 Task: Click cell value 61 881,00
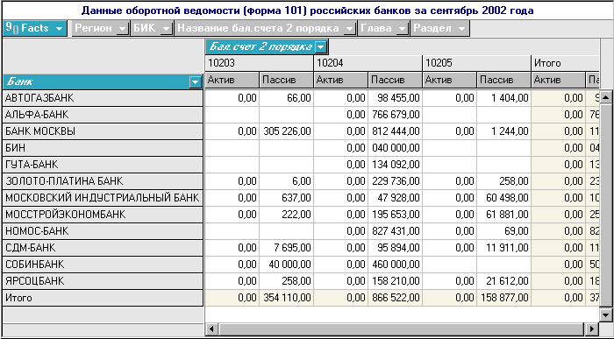(x=504, y=215)
